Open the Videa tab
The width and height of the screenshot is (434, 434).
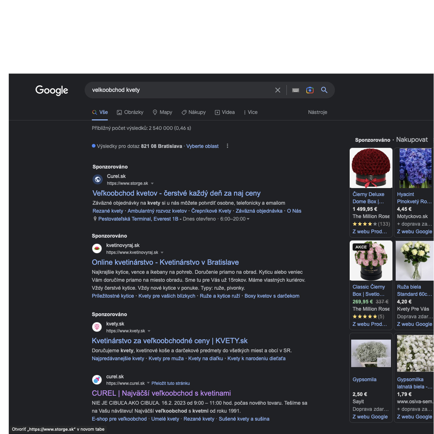pos(225,112)
